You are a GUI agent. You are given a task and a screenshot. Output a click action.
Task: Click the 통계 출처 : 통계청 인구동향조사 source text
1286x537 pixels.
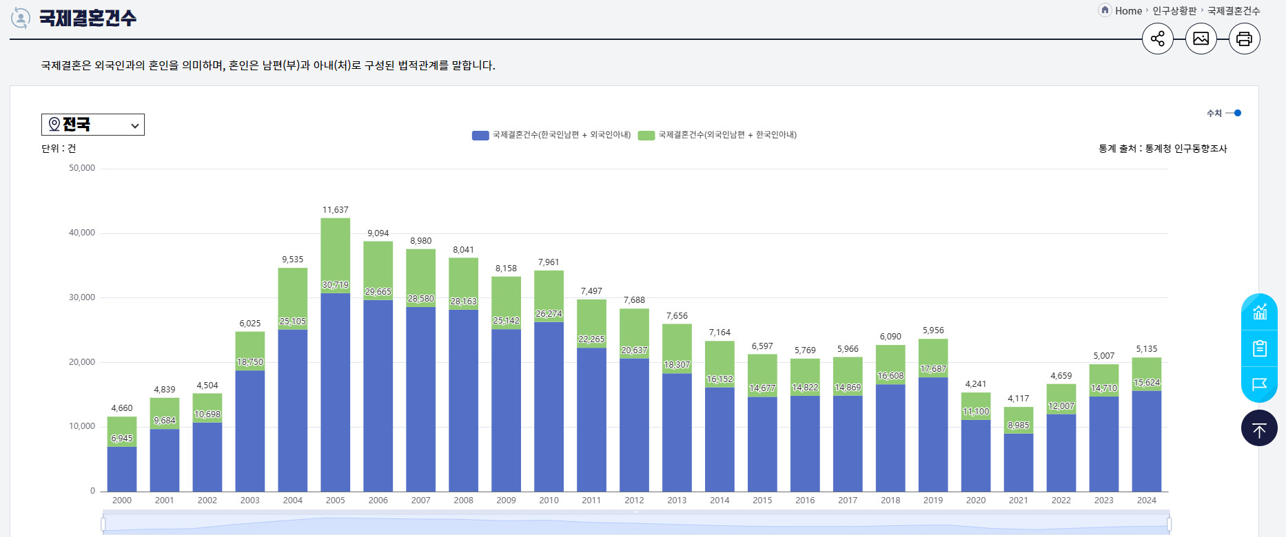(x=1163, y=149)
